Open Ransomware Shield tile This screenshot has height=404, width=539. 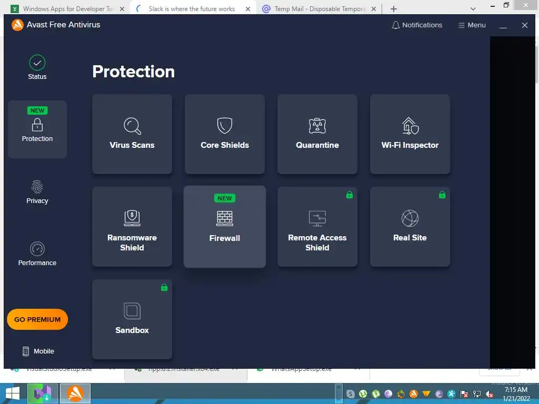coord(132,227)
